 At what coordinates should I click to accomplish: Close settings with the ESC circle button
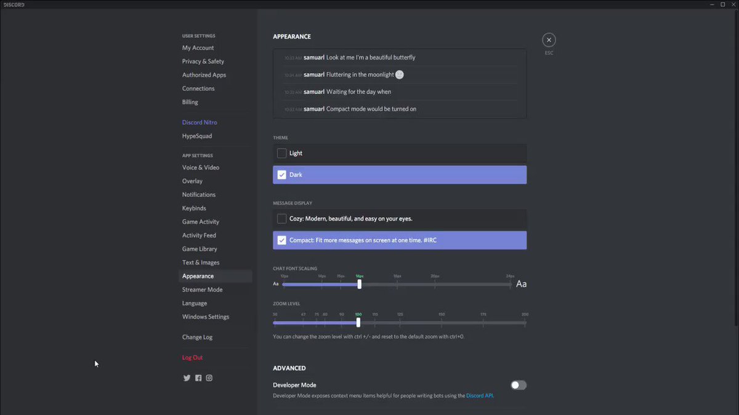pos(549,40)
